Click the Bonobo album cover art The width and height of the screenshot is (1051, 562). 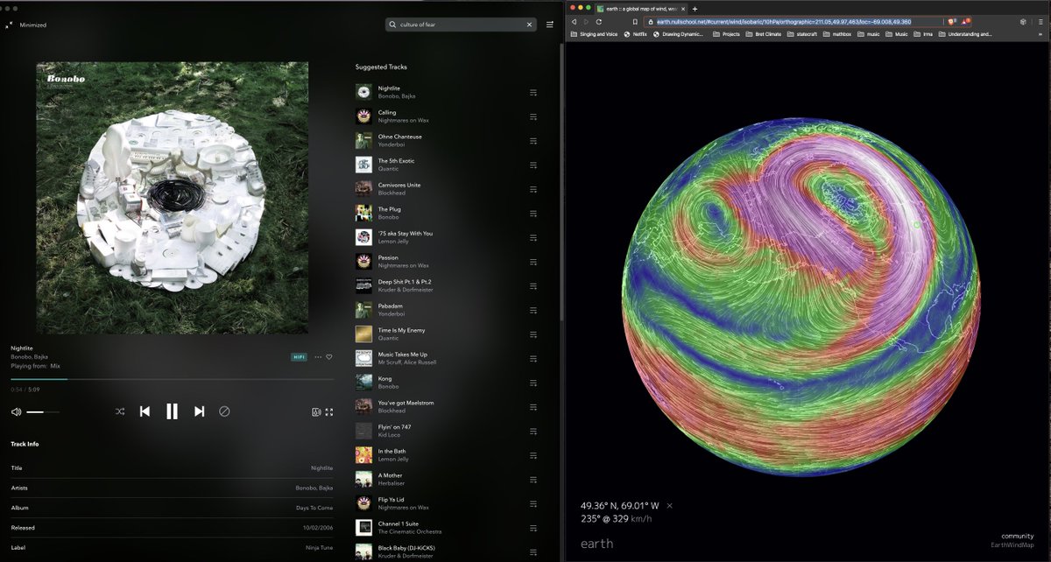click(173, 198)
